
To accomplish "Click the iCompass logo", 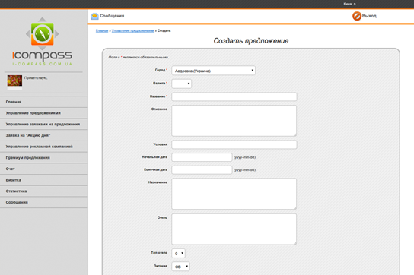I will pos(43,42).
